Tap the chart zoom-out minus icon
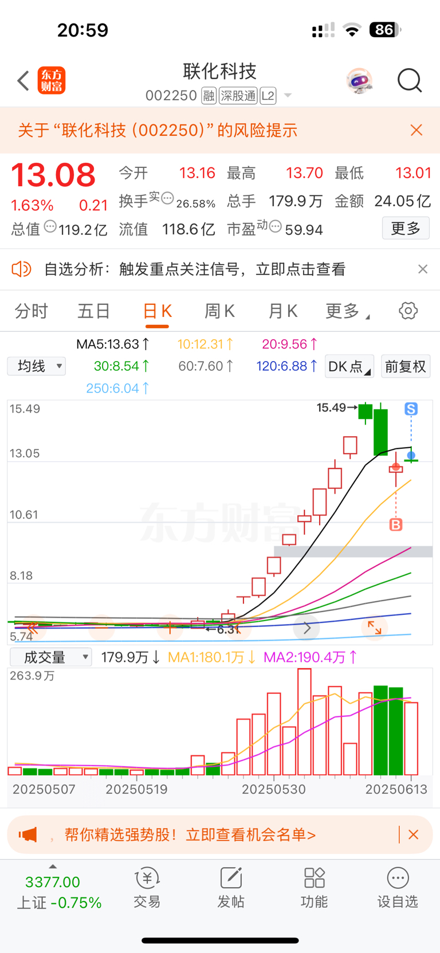 (101, 628)
